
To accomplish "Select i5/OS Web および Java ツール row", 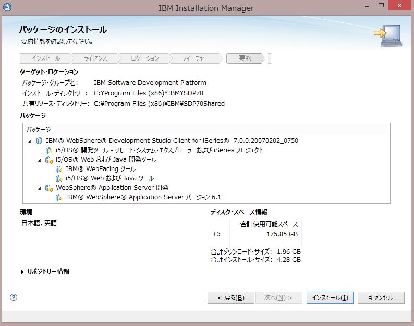I will click(x=109, y=178).
